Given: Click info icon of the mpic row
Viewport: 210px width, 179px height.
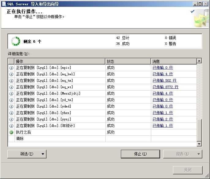Looking at the screenshot, I should (x=11, y=68).
